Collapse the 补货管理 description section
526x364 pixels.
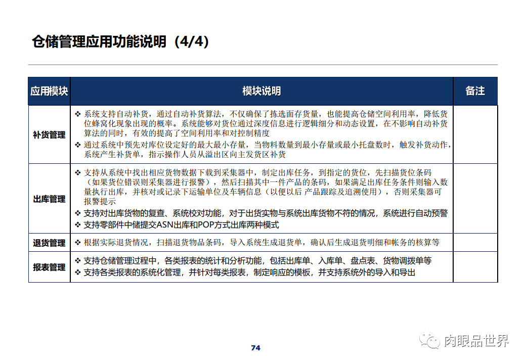click(x=49, y=134)
